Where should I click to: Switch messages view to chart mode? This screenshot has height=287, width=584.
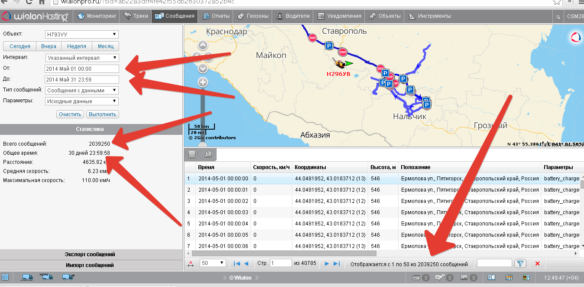pyautogui.click(x=208, y=154)
